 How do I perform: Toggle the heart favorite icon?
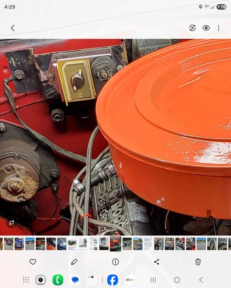(33, 262)
